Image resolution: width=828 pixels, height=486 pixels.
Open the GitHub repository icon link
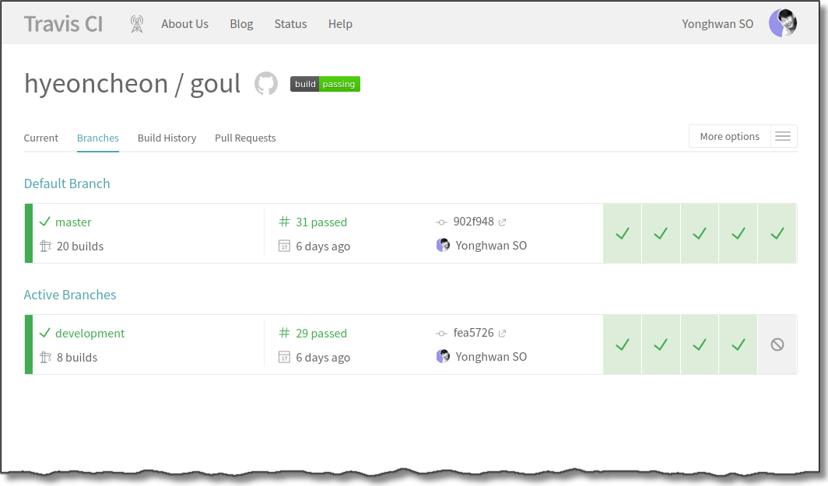pos(266,84)
